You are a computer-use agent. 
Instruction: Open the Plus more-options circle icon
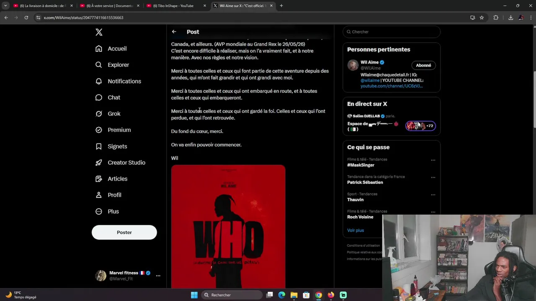(x=99, y=212)
